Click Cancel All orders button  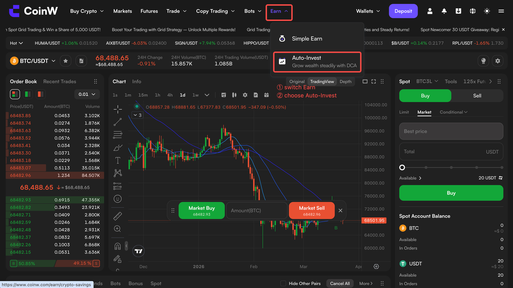pyautogui.click(x=340, y=284)
